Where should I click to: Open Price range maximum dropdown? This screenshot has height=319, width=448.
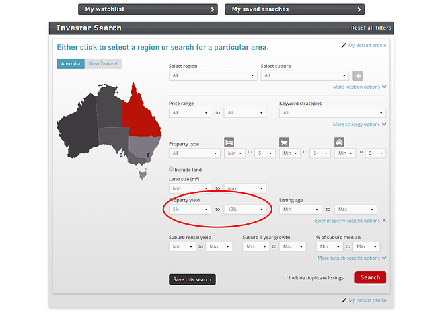[245, 113]
